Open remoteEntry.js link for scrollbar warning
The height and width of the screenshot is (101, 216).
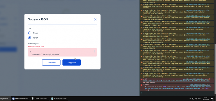pos(198,73)
